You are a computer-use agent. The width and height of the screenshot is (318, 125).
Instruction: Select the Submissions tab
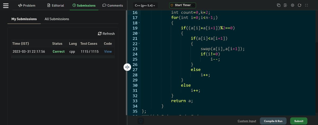click(84, 5)
